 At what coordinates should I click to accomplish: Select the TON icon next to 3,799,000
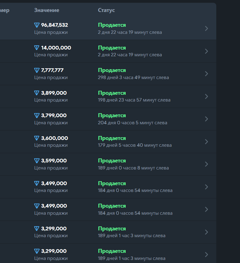(37, 116)
